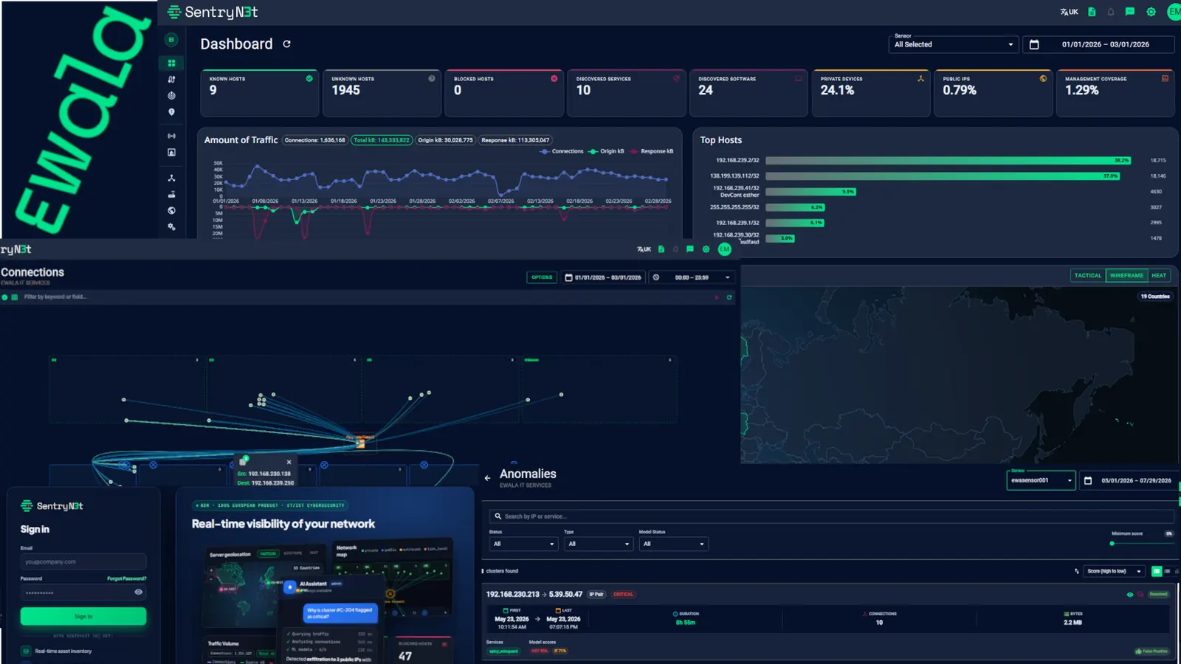Open the Score (high to low) sort dropdown
This screenshot has height=664, width=1181.
pos(1115,571)
